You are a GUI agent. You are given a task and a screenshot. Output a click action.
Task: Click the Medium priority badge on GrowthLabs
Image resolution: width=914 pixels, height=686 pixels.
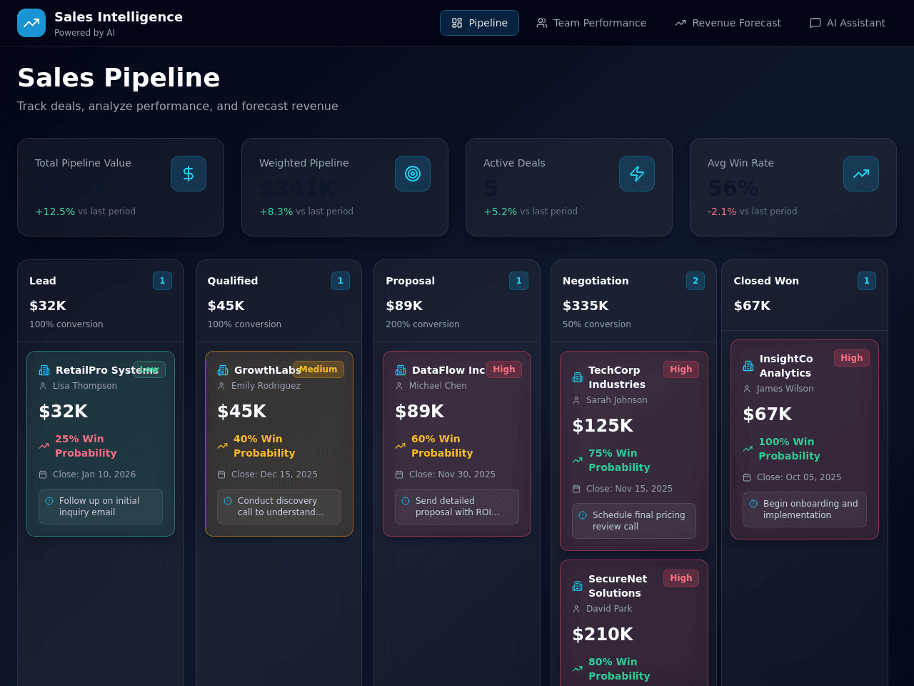pyautogui.click(x=318, y=369)
